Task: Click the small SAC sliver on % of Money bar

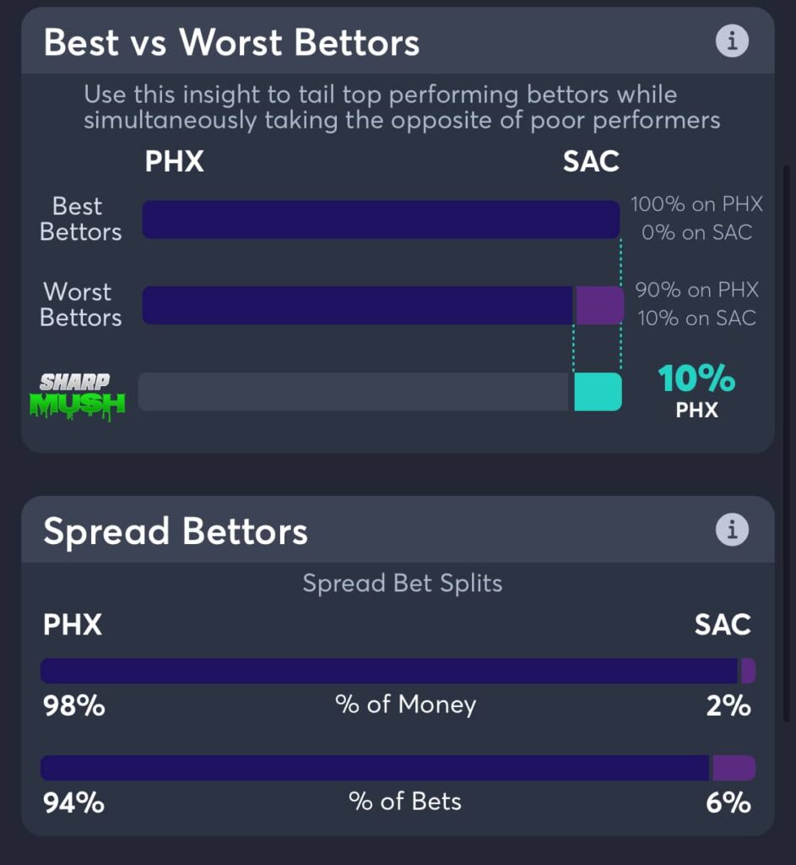Action: (748, 669)
